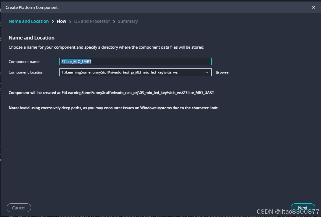Click the 'Name and Location' section heading

tap(32, 38)
